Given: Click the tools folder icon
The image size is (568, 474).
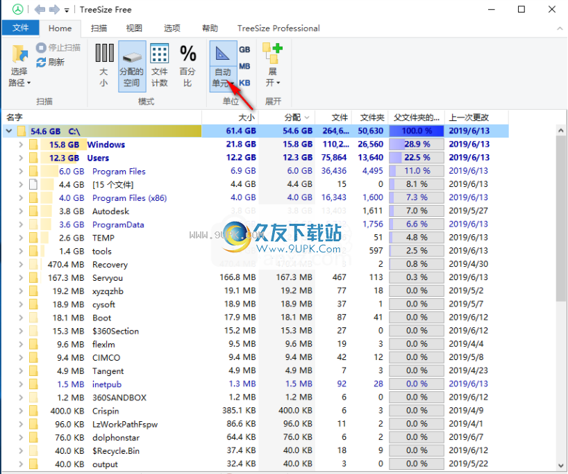Looking at the screenshot, I should point(33,251).
